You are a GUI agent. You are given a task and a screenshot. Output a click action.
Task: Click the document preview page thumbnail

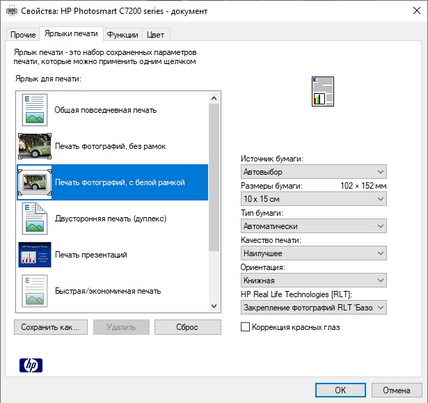323,91
